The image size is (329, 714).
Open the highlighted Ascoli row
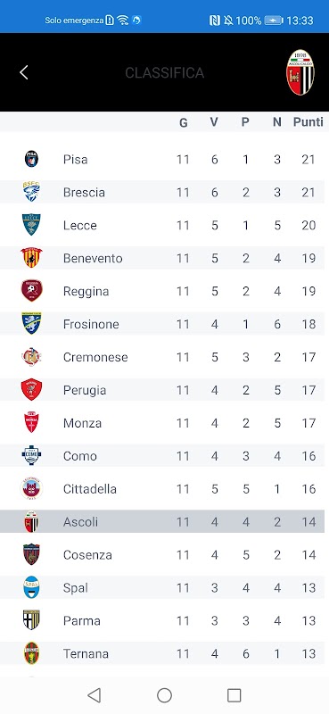click(x=162, y=521)
